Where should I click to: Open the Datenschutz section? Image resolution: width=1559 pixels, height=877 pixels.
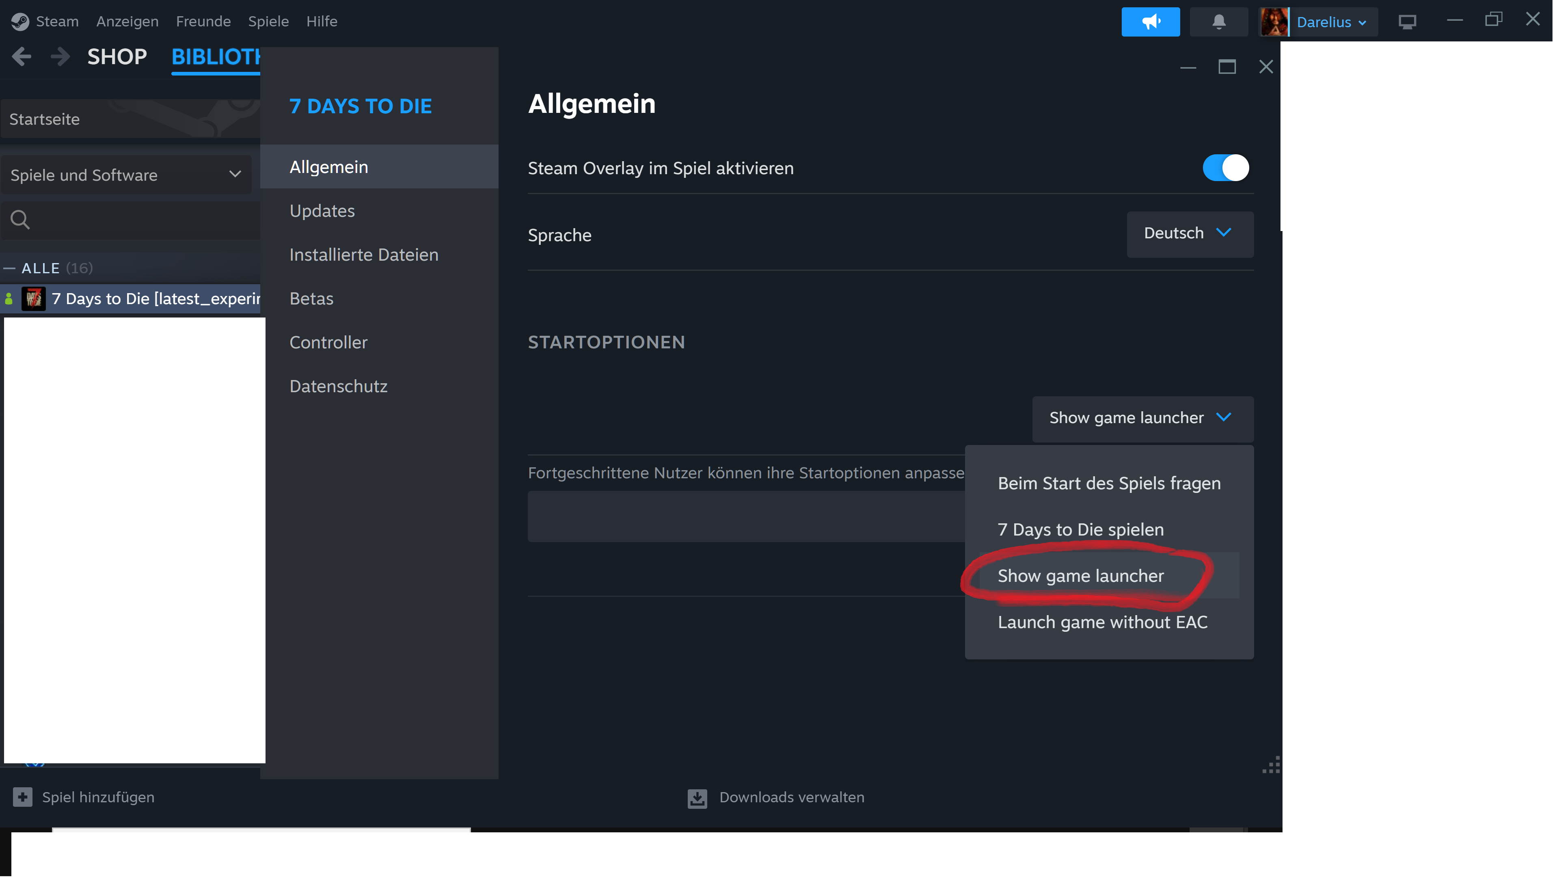coord(379,386)
